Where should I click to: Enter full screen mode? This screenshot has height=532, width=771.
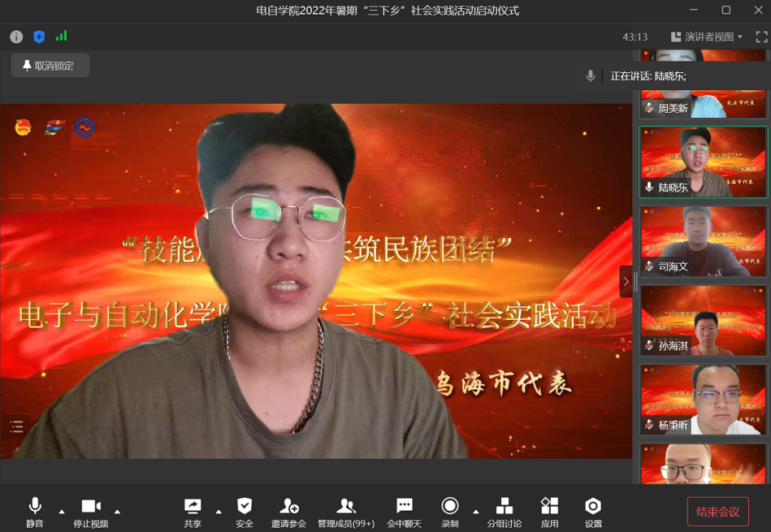(x=761, y=37)
